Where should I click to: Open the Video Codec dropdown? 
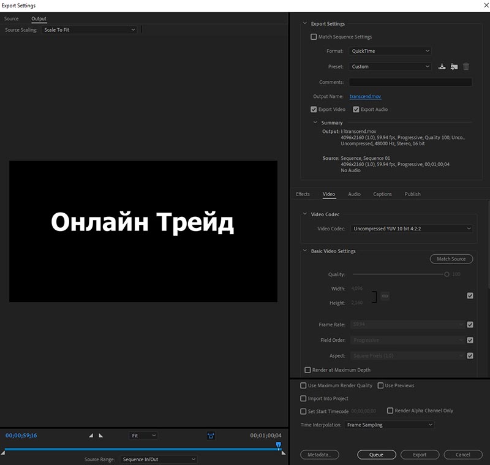click(412, 229)
